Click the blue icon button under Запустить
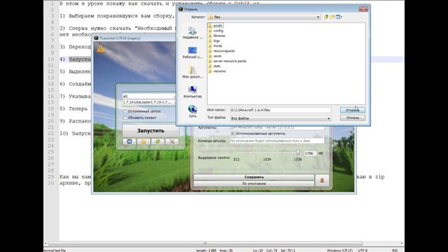This screenshot has width=448, height=252. point(129,141)
